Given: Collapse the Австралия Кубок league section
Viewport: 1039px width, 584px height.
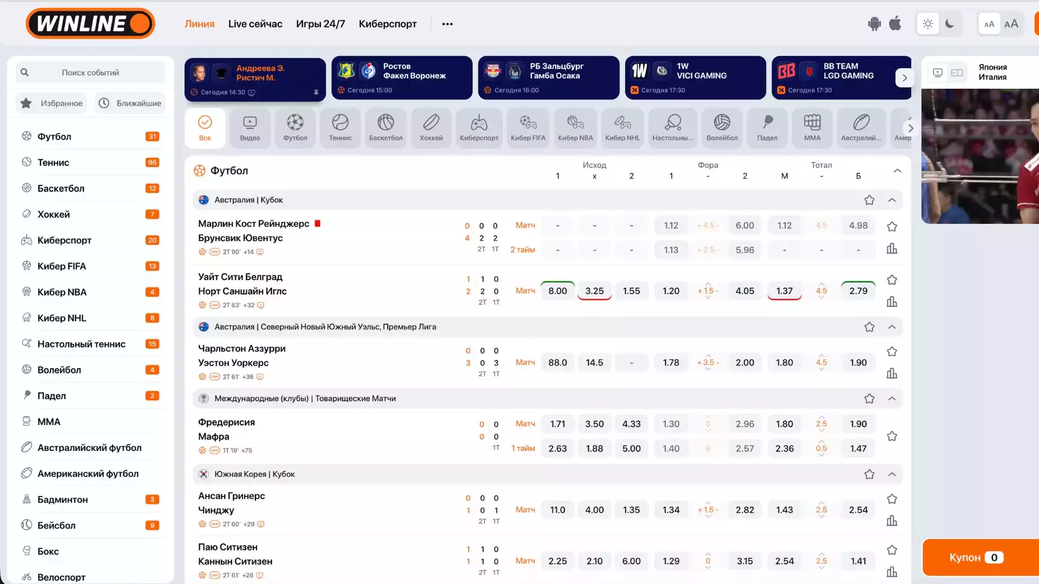Looking at the screenshot, I should coord(892,200).
